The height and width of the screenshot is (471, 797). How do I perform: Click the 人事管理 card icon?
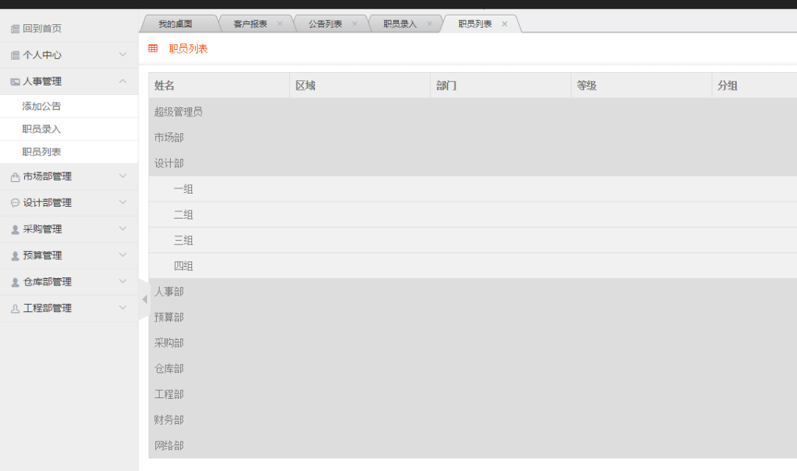(x=15, y=82)
